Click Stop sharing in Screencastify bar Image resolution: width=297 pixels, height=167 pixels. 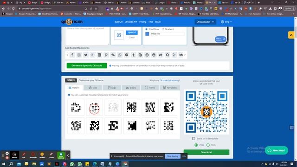[x=173, y=156]
